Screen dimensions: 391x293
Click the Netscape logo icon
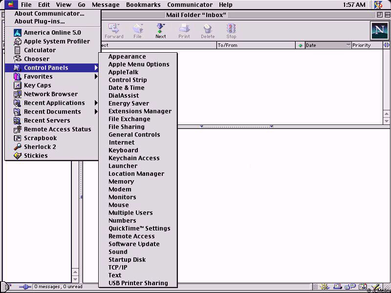pos(379,30)
